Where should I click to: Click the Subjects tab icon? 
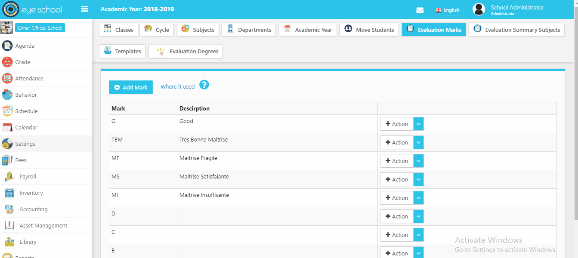185,29
